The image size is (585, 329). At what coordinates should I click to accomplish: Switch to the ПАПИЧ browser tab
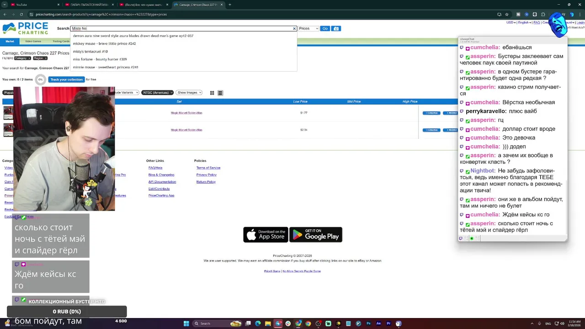[90, 5]
